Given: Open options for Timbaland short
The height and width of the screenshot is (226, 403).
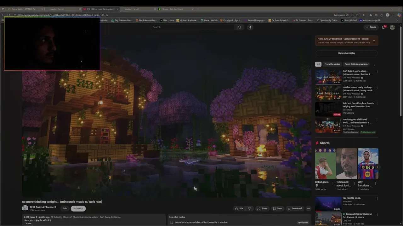Looking at the screenshot, I should pyautogui.click(x=354, y=183).
